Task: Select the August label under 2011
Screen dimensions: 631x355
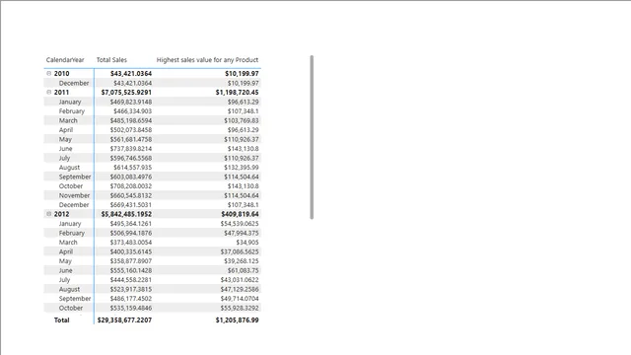Action: [69, 168]
